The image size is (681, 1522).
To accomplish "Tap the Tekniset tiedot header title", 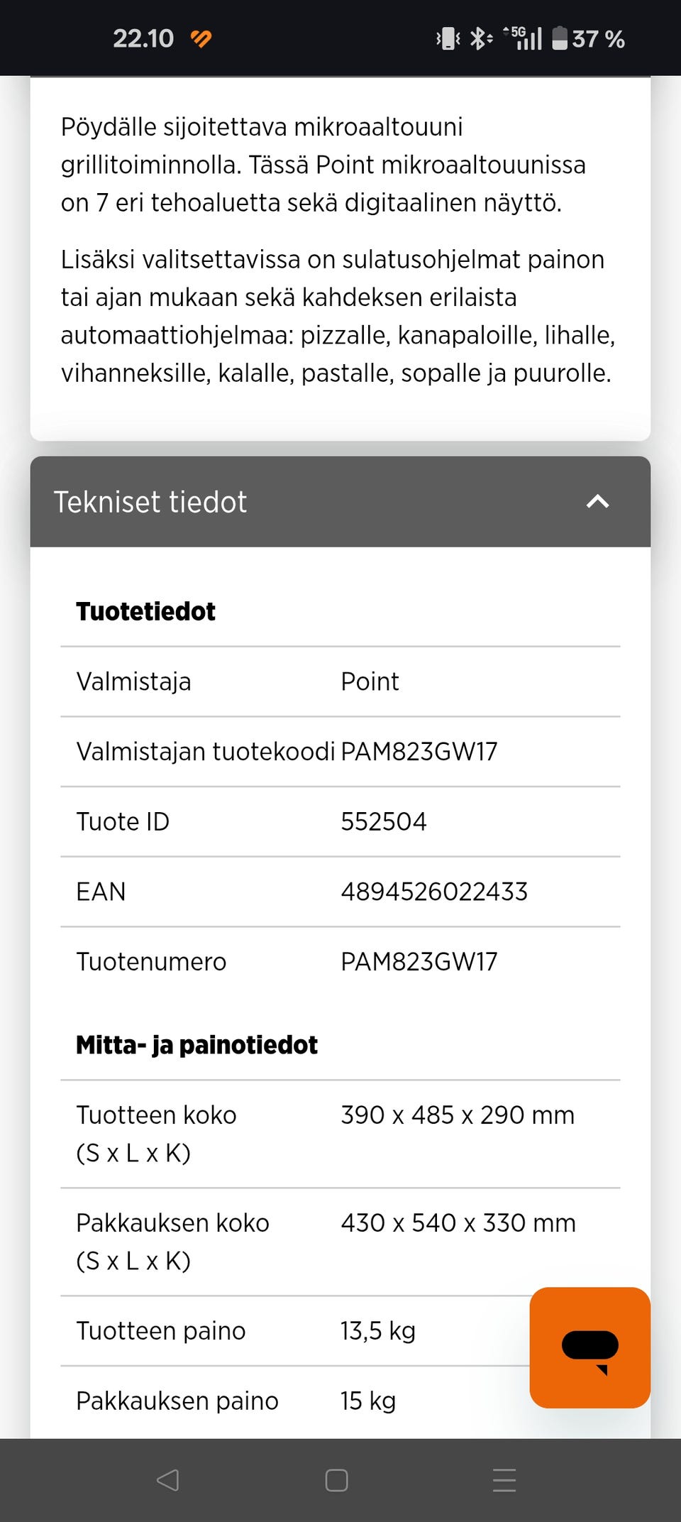I will 150,502.
